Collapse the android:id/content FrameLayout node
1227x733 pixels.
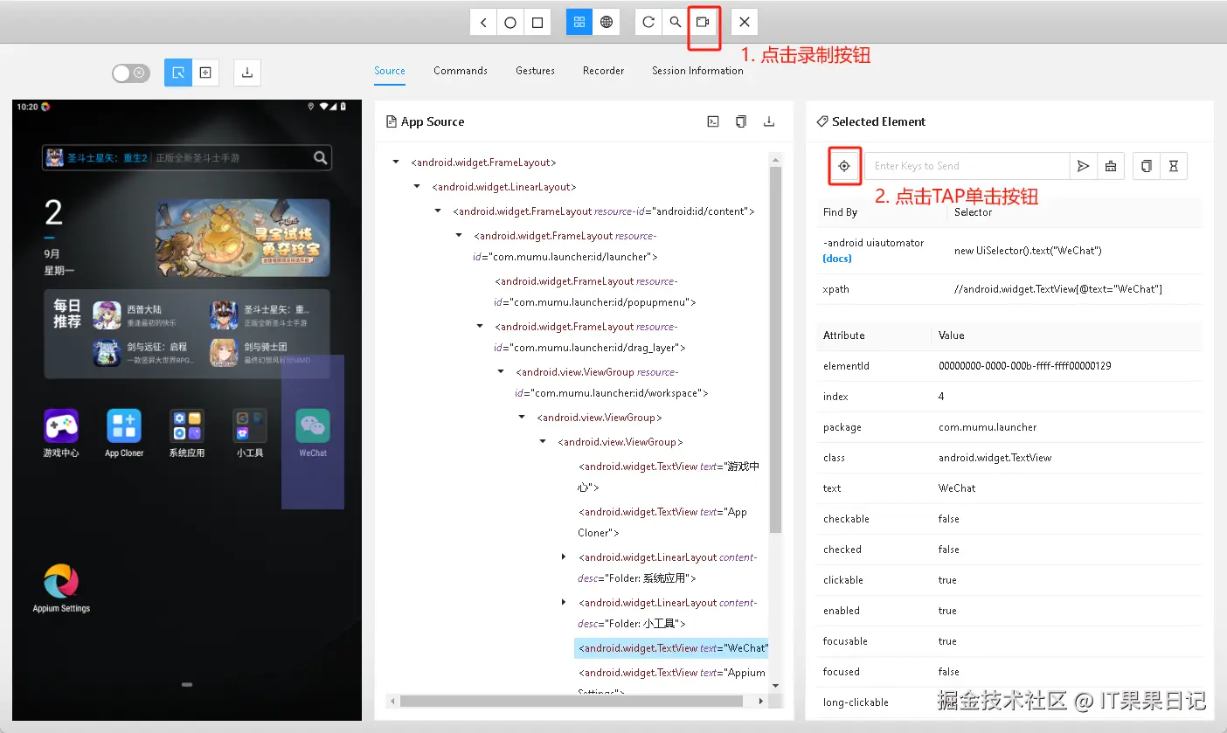pos(438,211)
